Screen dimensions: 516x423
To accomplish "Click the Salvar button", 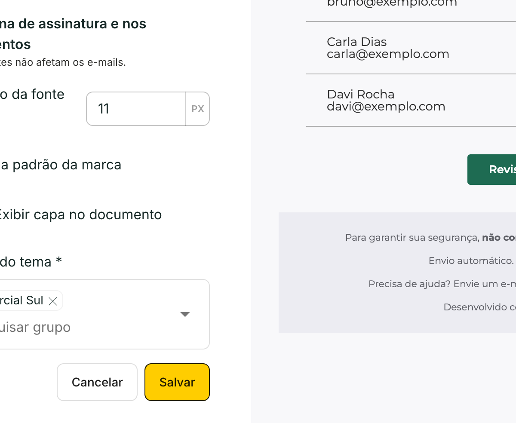I will 177,382.
